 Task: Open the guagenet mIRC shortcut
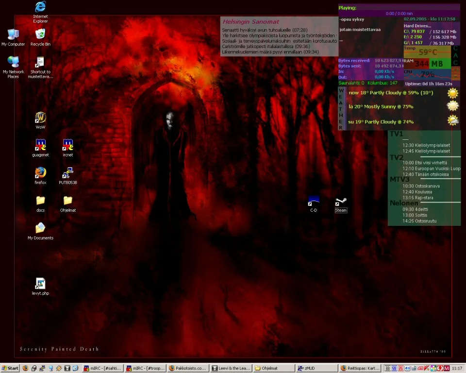40,145
